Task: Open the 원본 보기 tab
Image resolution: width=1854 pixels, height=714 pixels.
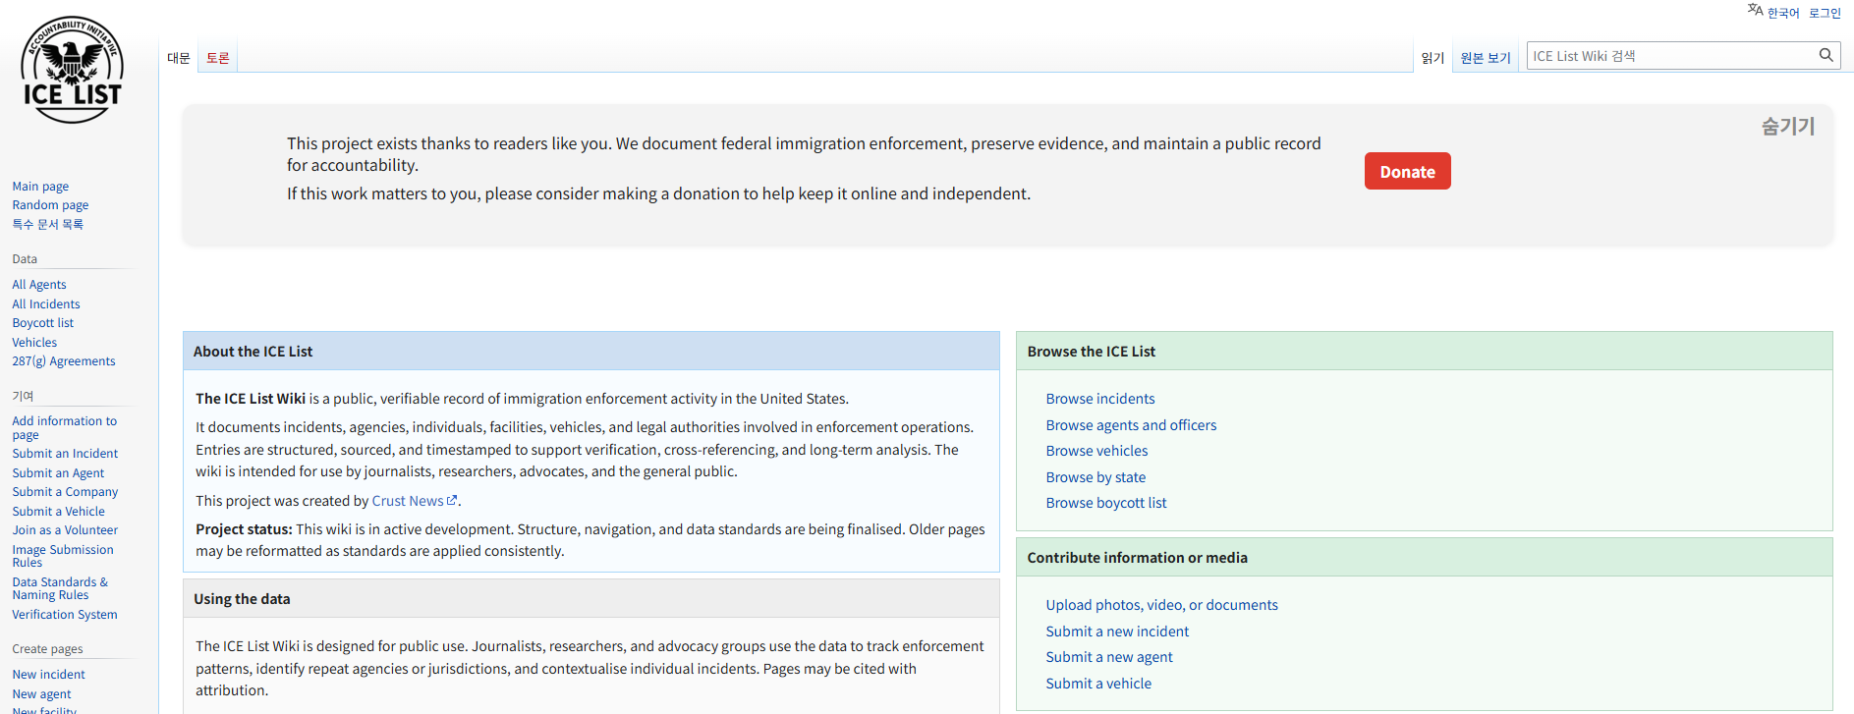Action: coord(1485,58)
